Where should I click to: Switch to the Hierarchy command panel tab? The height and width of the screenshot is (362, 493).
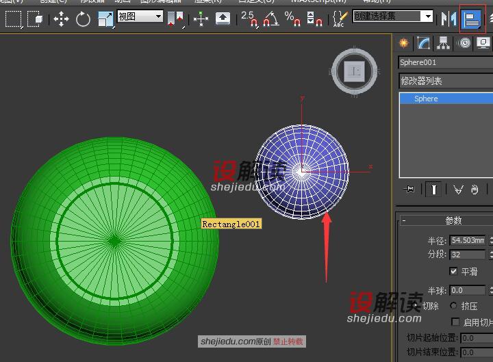(x=443, y=42)
